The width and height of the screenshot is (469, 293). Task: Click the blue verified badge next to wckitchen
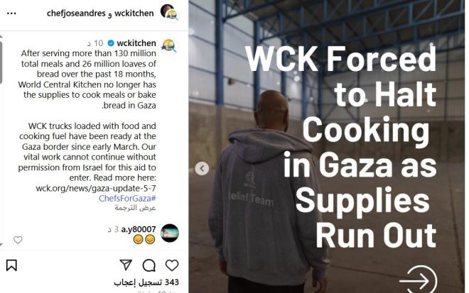click(111, 43)
